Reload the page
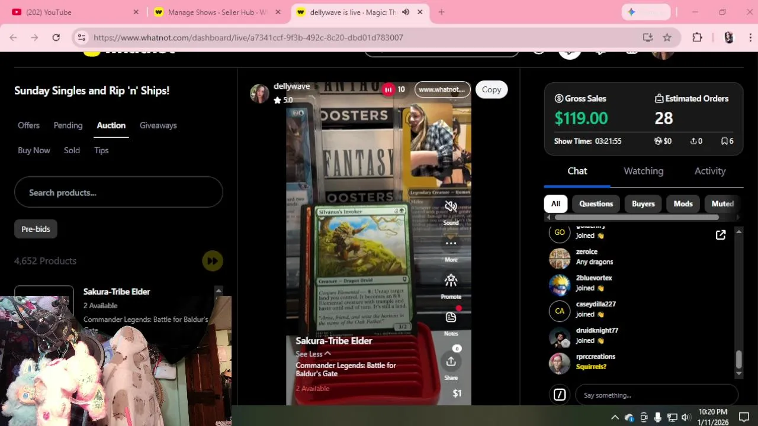 click(56, 37)
